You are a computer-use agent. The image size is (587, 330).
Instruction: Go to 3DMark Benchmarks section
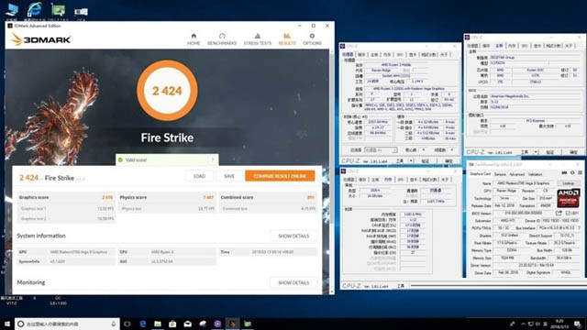[222, 39]
